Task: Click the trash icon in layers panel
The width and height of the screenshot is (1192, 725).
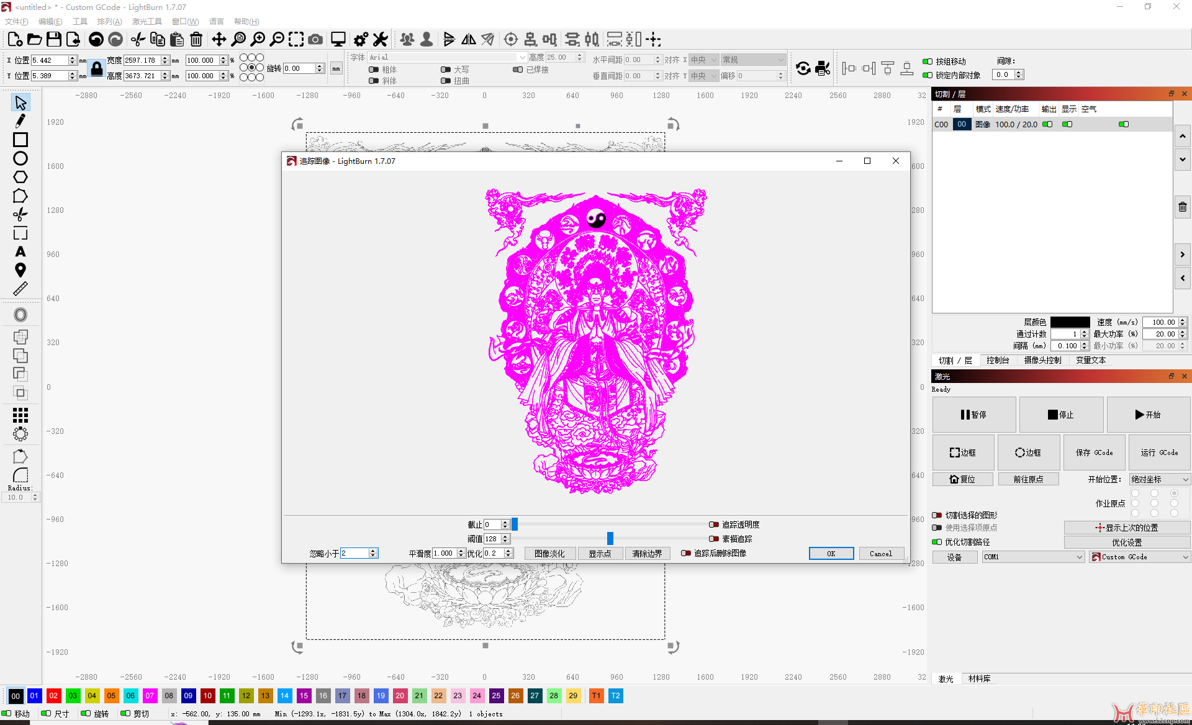Action: [x=1182, y=207]
